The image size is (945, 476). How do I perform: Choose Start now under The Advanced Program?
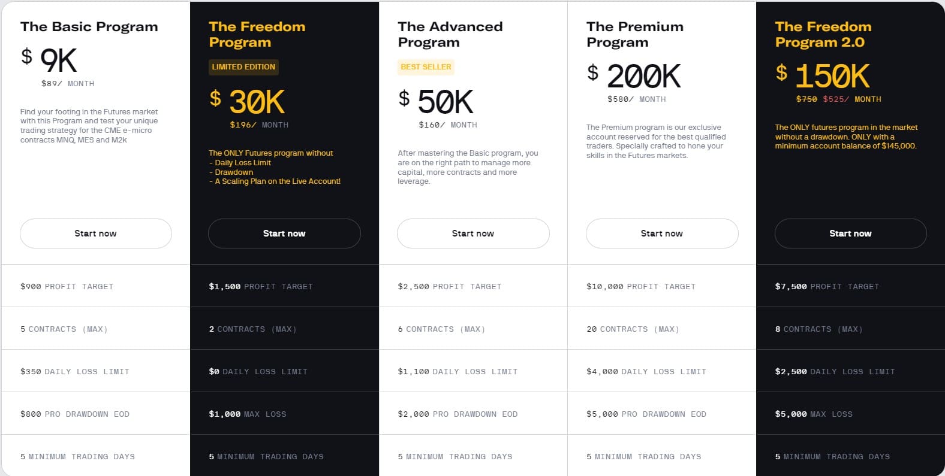(472, 234)
